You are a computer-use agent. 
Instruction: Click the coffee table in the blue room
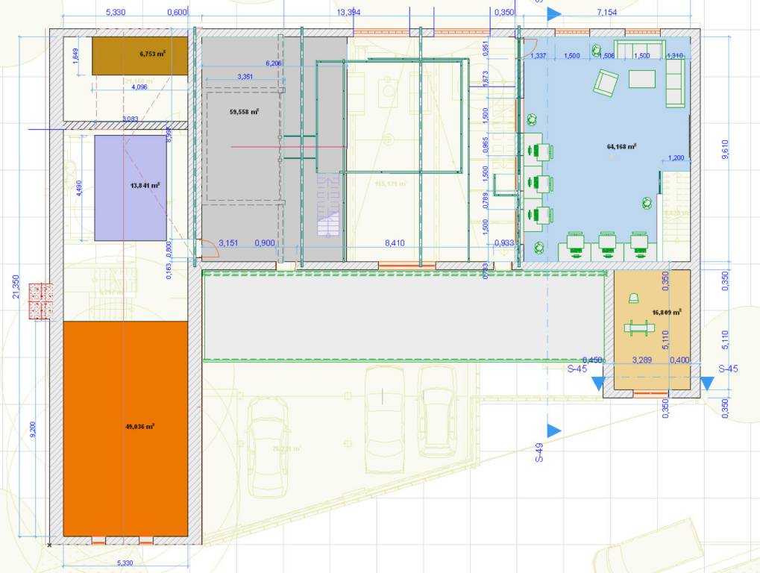click(x=642, y=78)
